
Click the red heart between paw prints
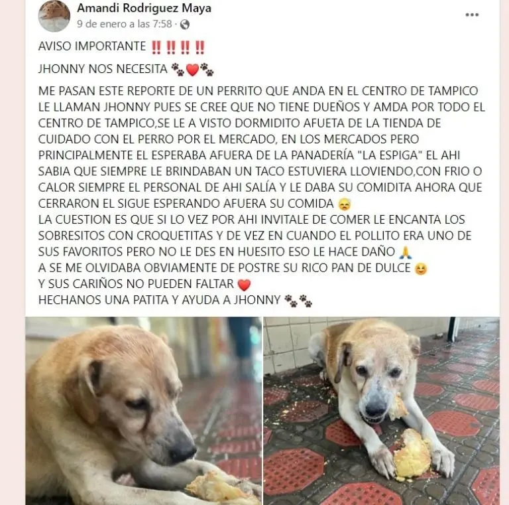click(x=192, y=70)
